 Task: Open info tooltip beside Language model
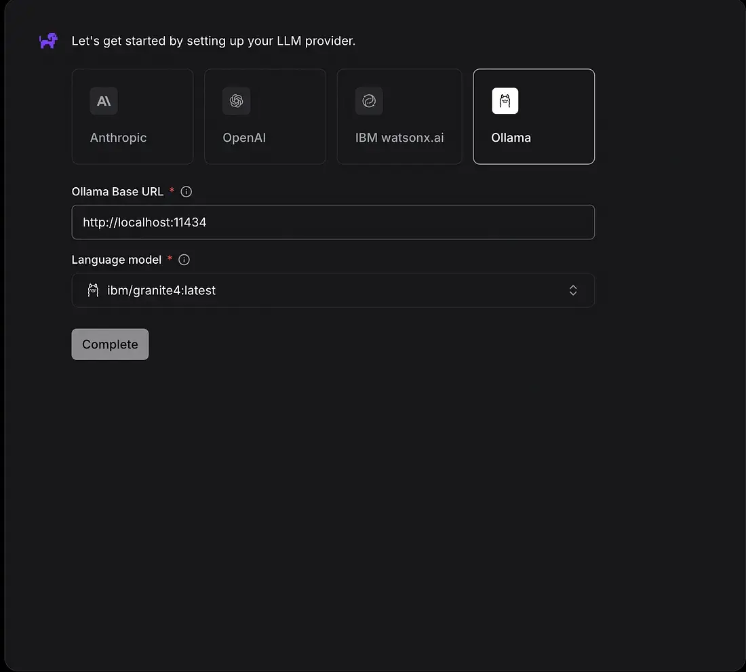coord(184,260)
